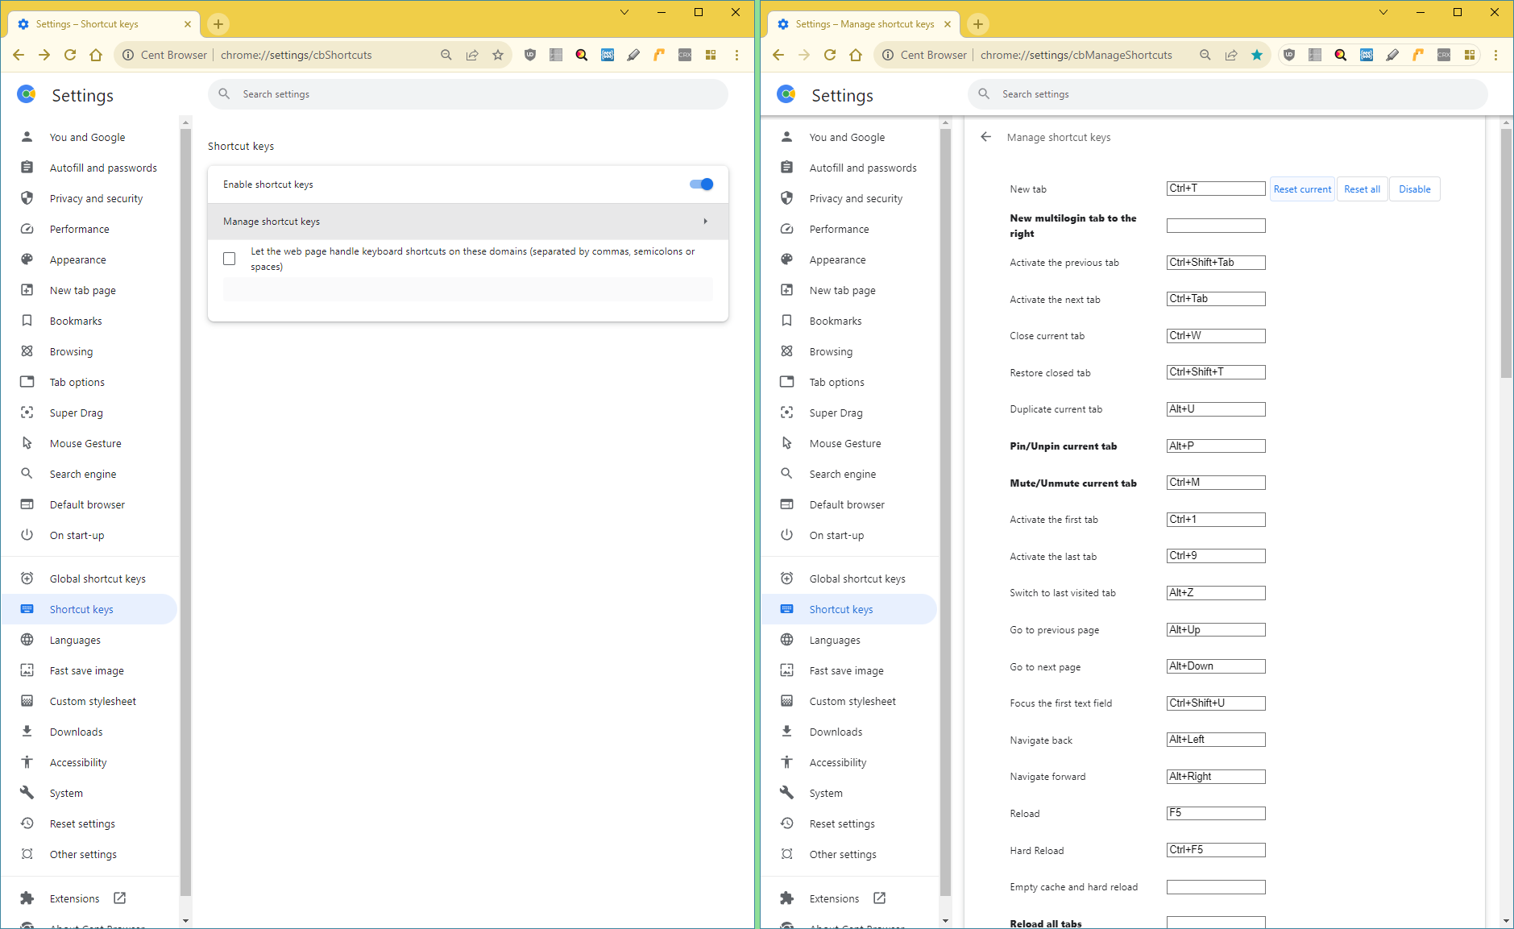The image size is (1514, 929).
Task: Open browser menu three dots in right window
Action: (1495, 55)
